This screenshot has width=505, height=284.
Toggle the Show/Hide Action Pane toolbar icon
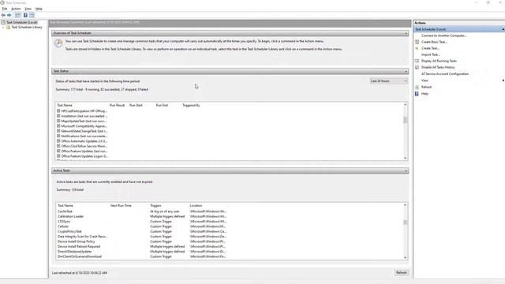point(32,15)
